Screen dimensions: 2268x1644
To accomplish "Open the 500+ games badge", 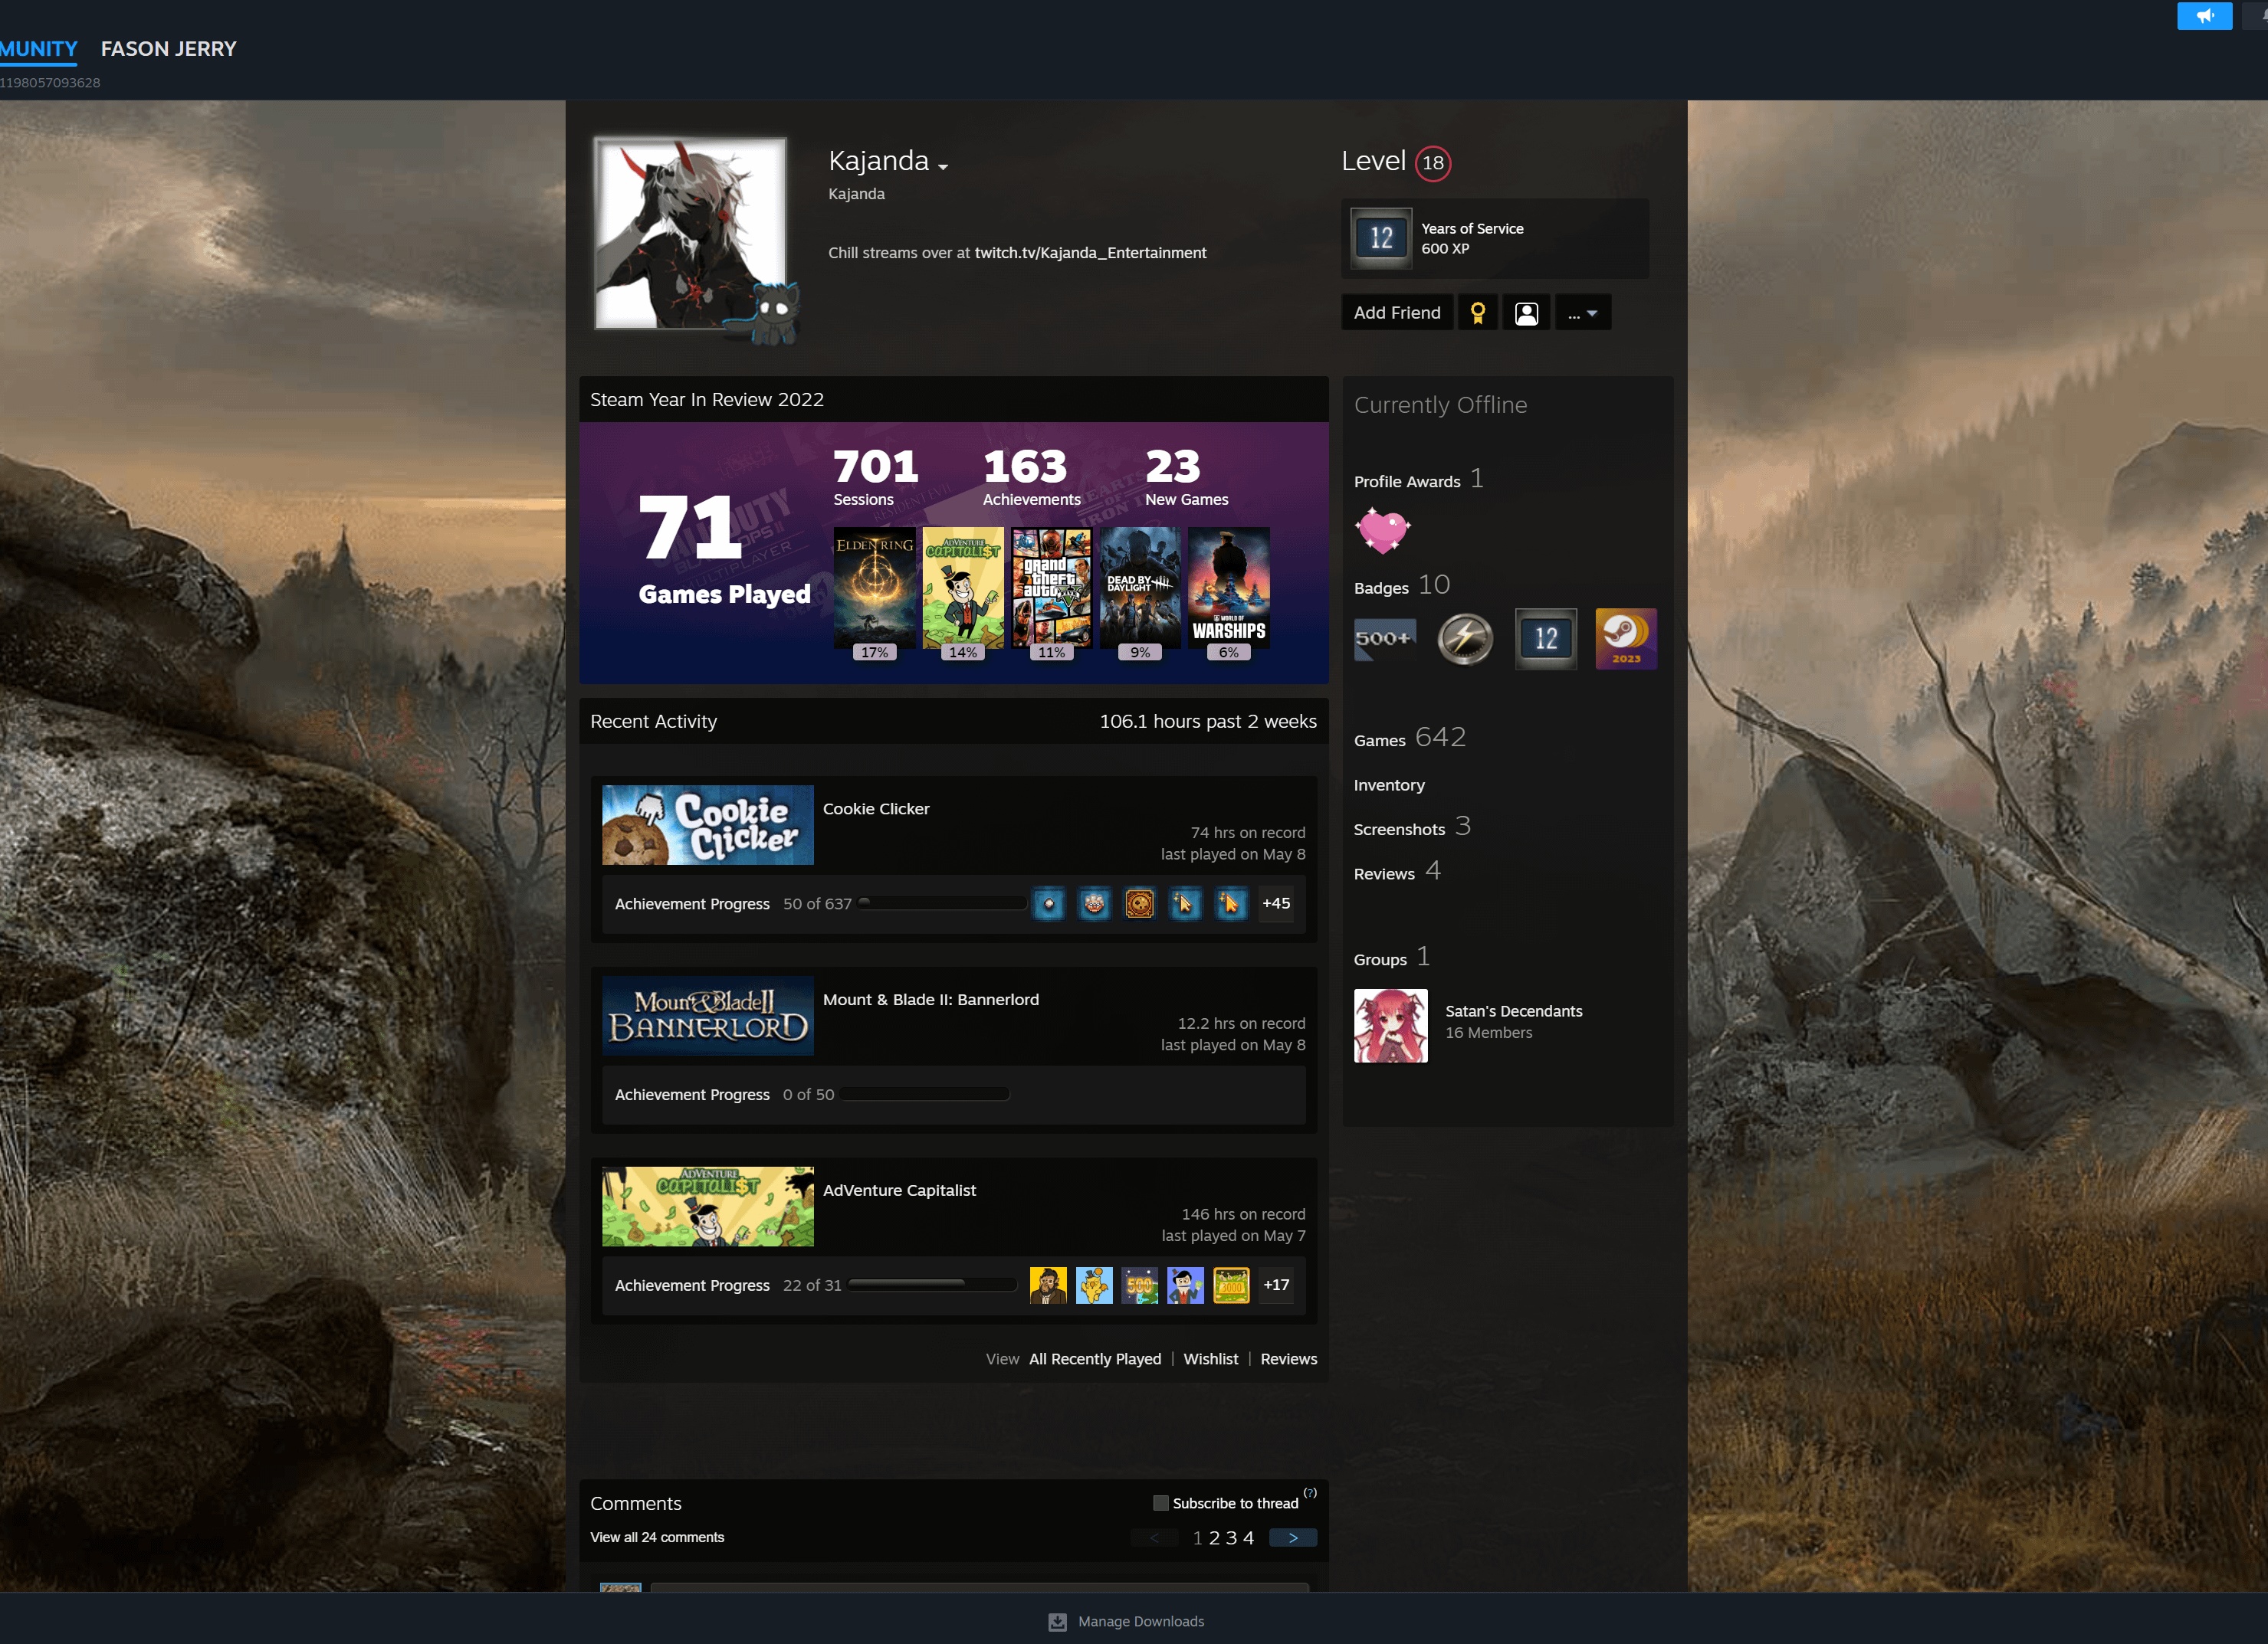I will click(1384, 639).
